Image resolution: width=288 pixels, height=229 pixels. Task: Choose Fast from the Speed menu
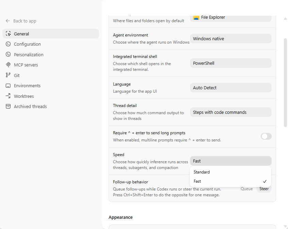197,181
